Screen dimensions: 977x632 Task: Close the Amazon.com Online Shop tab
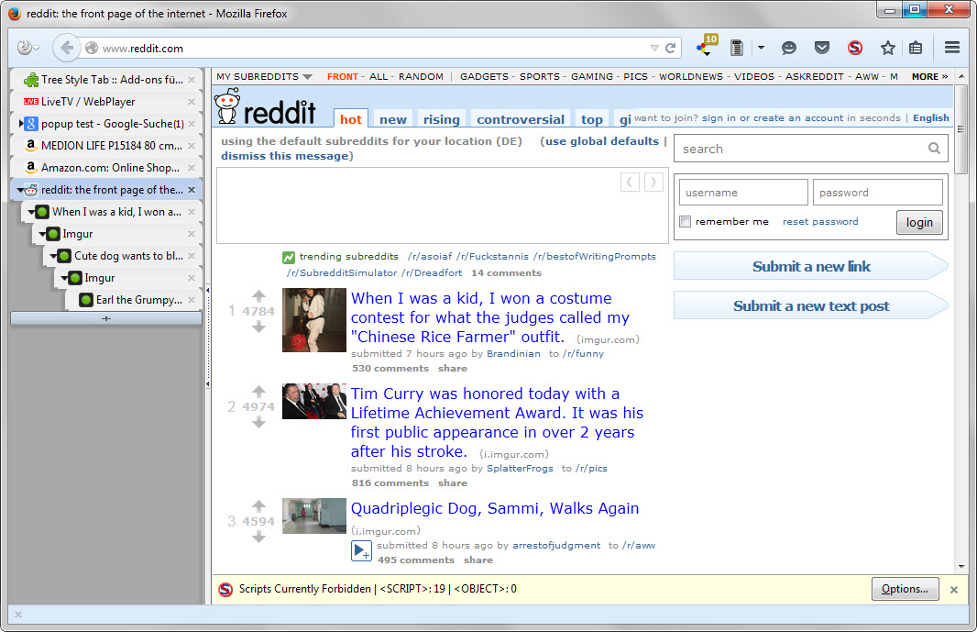tap(192, 168)
